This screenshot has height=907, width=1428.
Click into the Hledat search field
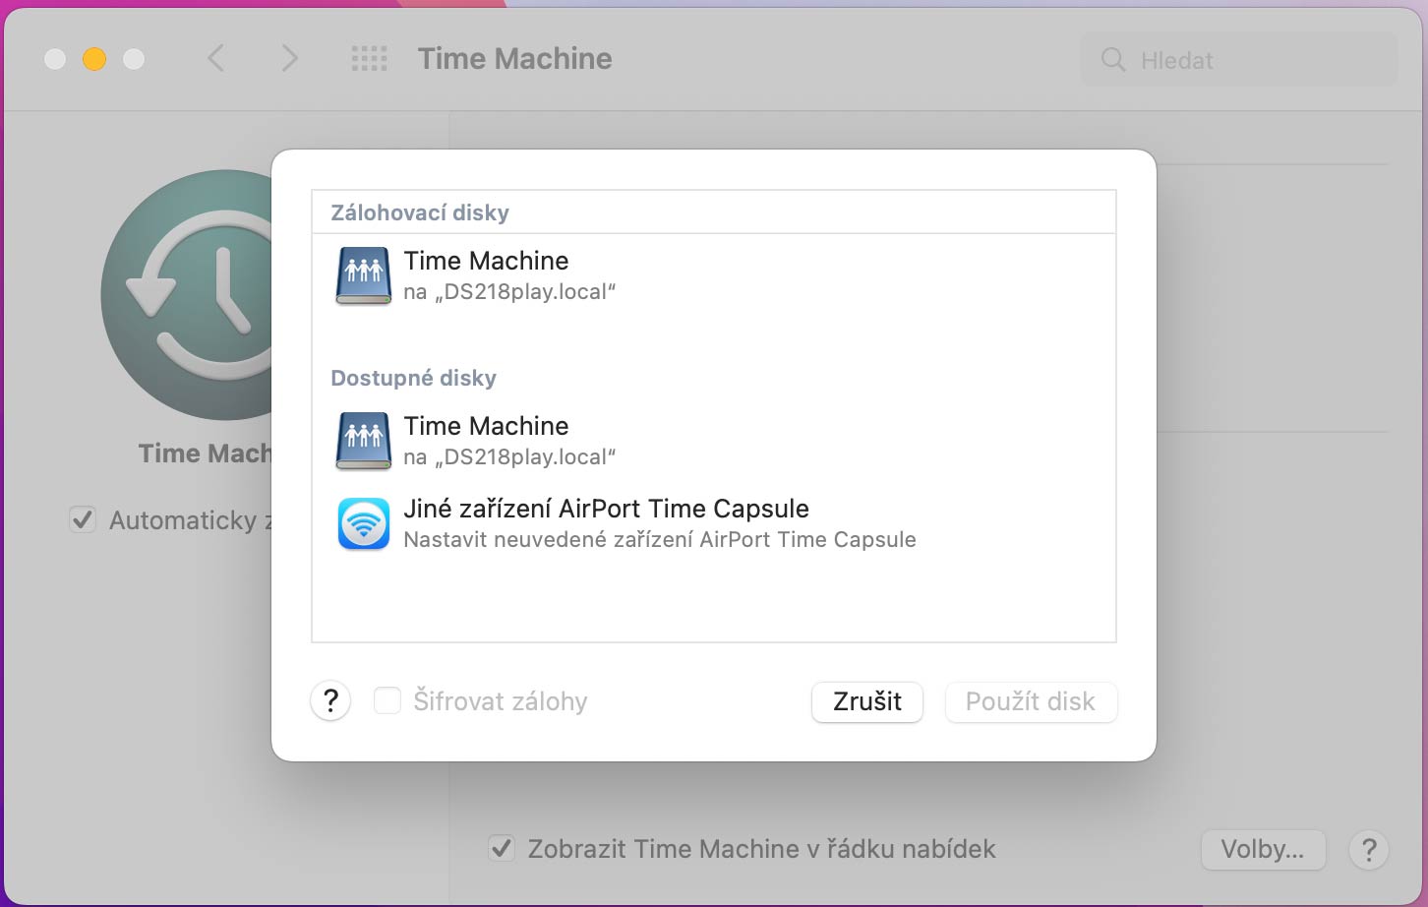(1239, 60)
